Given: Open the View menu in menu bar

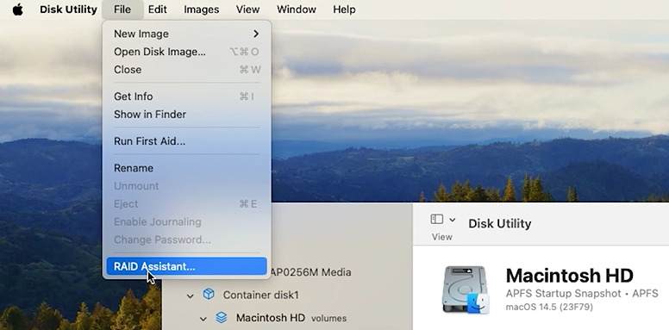Looking at the screenshot, I should click(x=248, y=9).
